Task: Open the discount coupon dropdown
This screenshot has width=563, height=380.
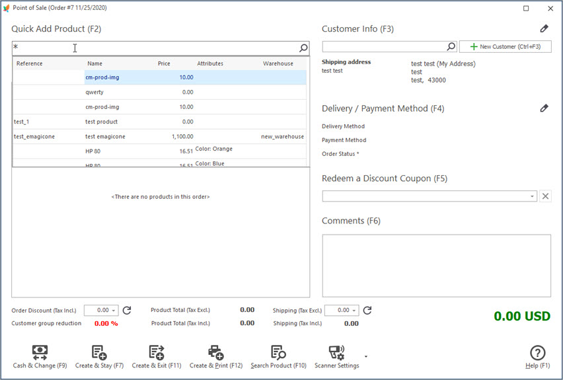Action: coord(532,196)
